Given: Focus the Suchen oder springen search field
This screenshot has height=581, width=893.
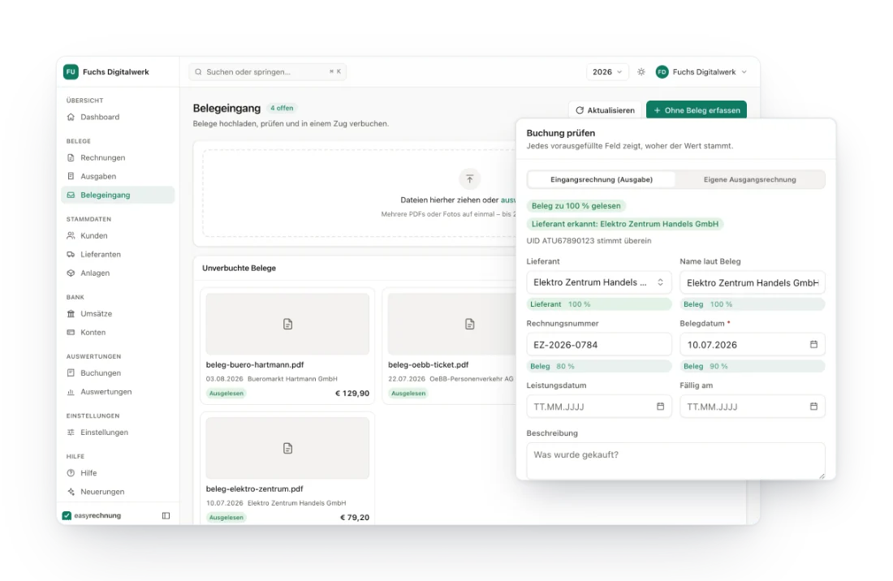Looking at the screenshot, I should tap(268, 71).
